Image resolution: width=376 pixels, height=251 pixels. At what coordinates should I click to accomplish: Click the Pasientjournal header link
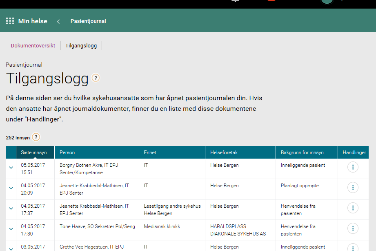[88, 21]
